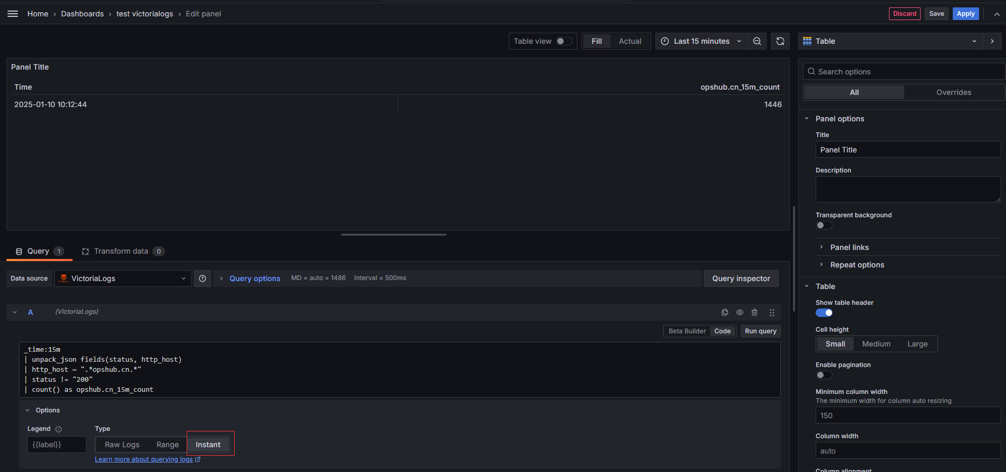1006x472 pixels.
Task: Switch to the Transform data tab
Action: coord(121,251)
